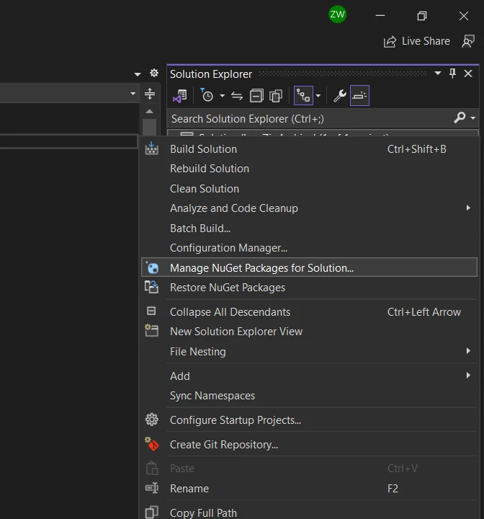Click the editor split window handle
The image size is (484, 519).
click(x=150, y=94)
